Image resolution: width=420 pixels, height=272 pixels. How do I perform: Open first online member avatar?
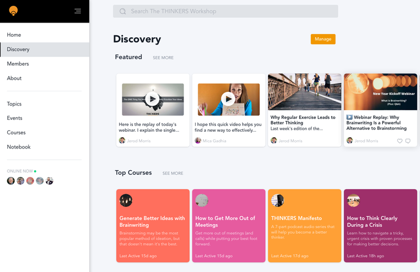(x=11, y=181)
